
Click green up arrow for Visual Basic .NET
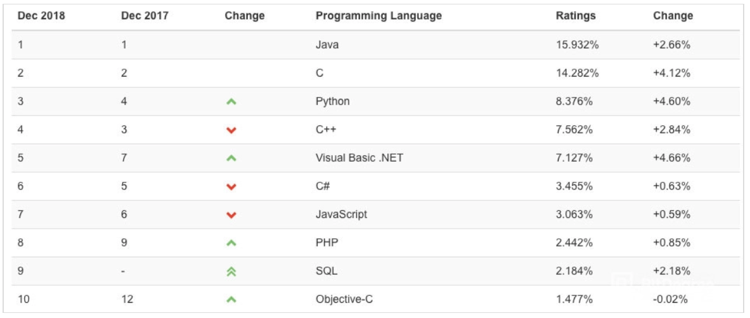click(231, 158)
